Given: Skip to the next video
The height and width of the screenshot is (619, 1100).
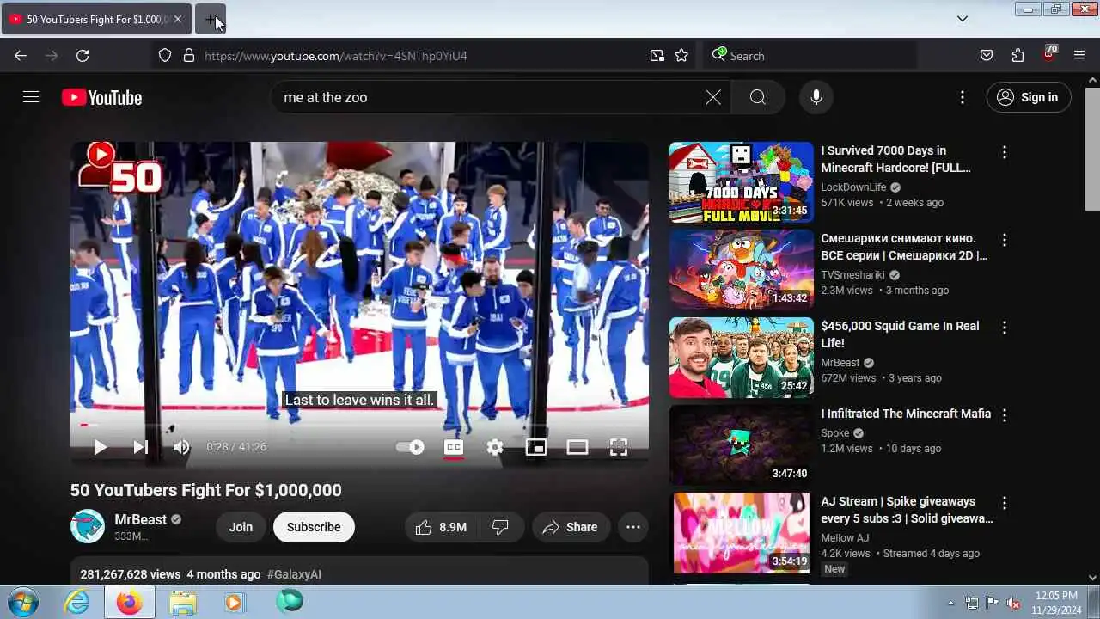Looking at the screenshot, I should (141, 447).
